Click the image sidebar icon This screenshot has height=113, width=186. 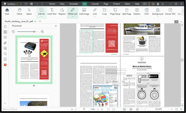click(x=5, y=59)
